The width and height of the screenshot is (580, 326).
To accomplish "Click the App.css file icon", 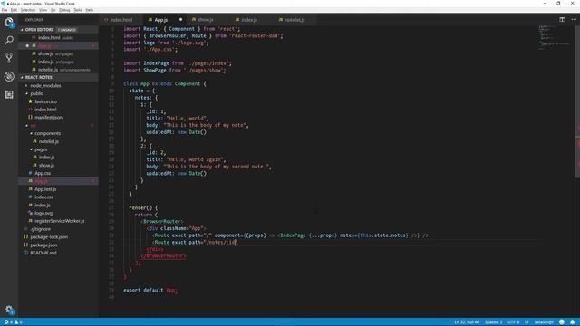I will click(x=30, y=173).
